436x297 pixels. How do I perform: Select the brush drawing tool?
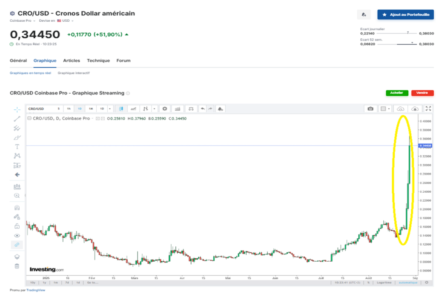[17, 137]
